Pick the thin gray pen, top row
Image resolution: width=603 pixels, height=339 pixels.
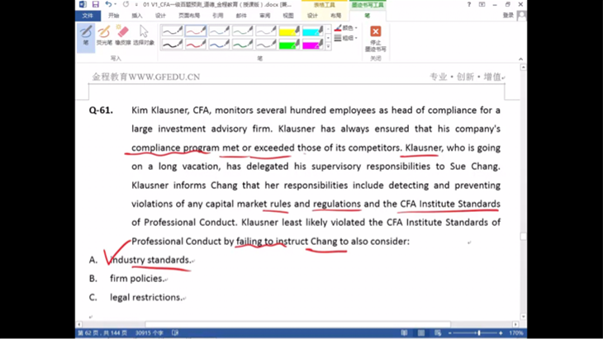266,31
